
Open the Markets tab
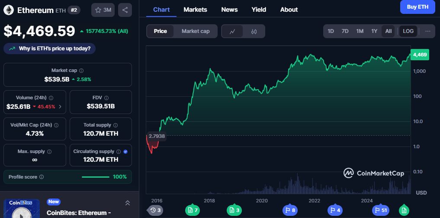pos(195,10)
